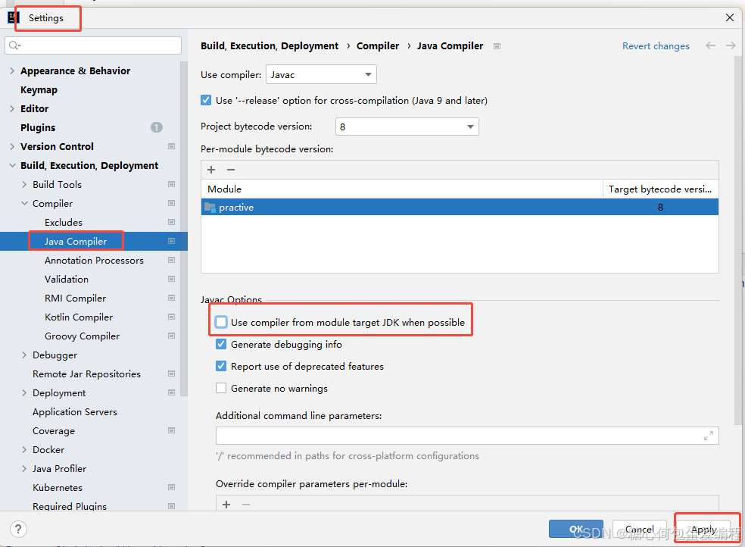The width and height of the screenshot is (745, 547).
Task: Click the remove module icon in bytecode table
Action: (x=232, y=169)
